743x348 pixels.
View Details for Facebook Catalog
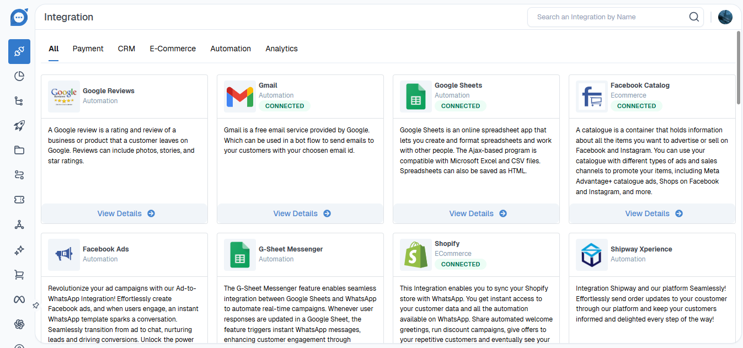pyautogui.click(x=653, y=213)
